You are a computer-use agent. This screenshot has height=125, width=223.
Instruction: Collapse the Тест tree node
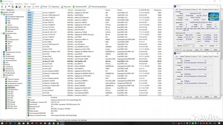(x=2, y=77)
